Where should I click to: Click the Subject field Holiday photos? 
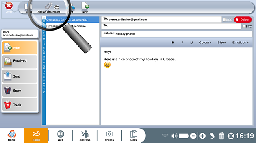pyautogui.click(x=177, y=34)
